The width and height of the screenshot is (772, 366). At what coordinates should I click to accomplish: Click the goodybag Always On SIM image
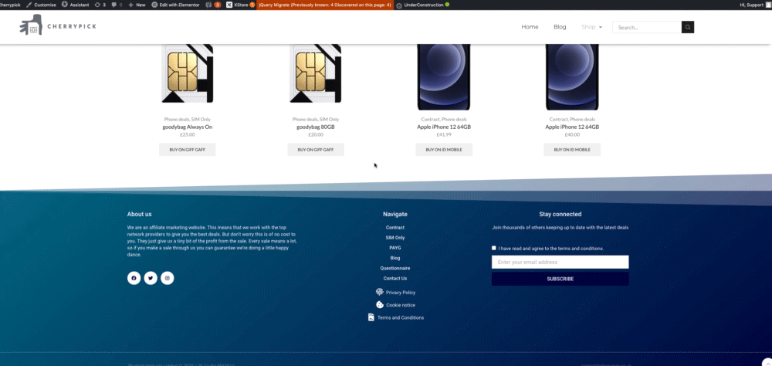187,74
